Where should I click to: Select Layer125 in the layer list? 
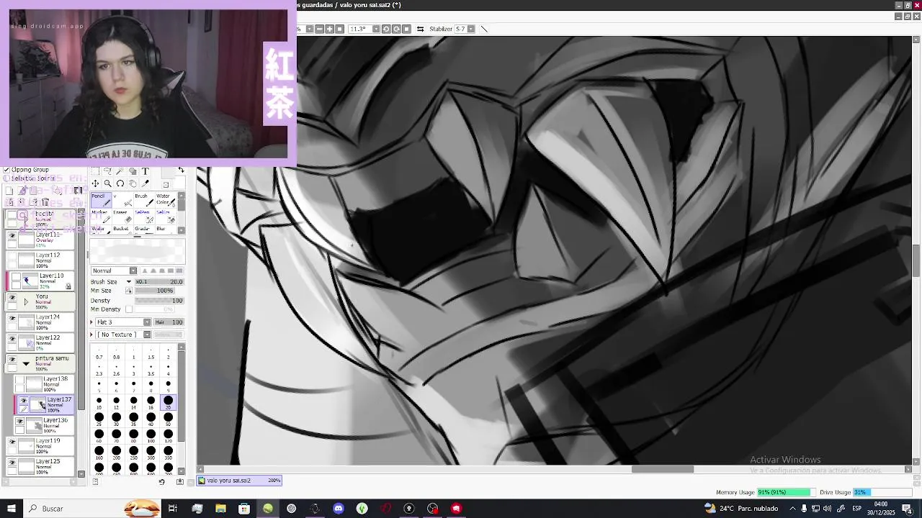41,466
